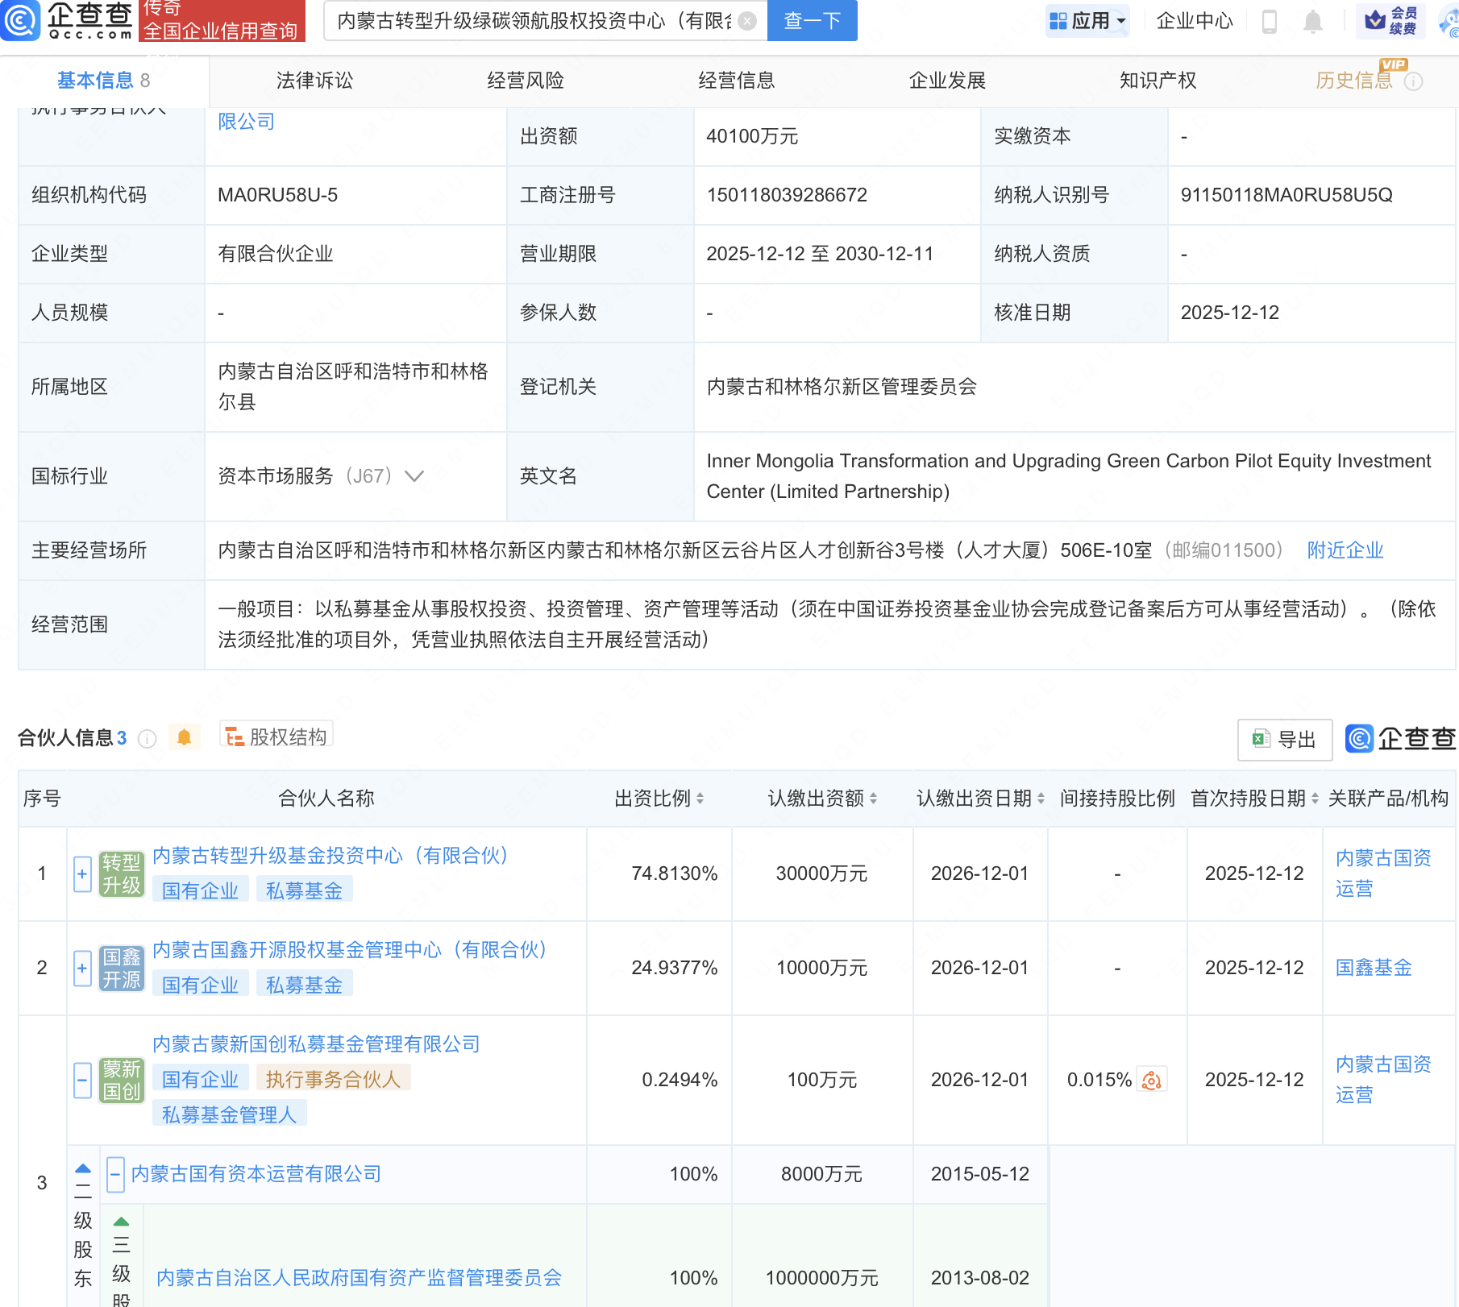Viewport: 1459px width, 1307px height.
Task: Expand the national industry classification chevron
Action: point(414,476)
